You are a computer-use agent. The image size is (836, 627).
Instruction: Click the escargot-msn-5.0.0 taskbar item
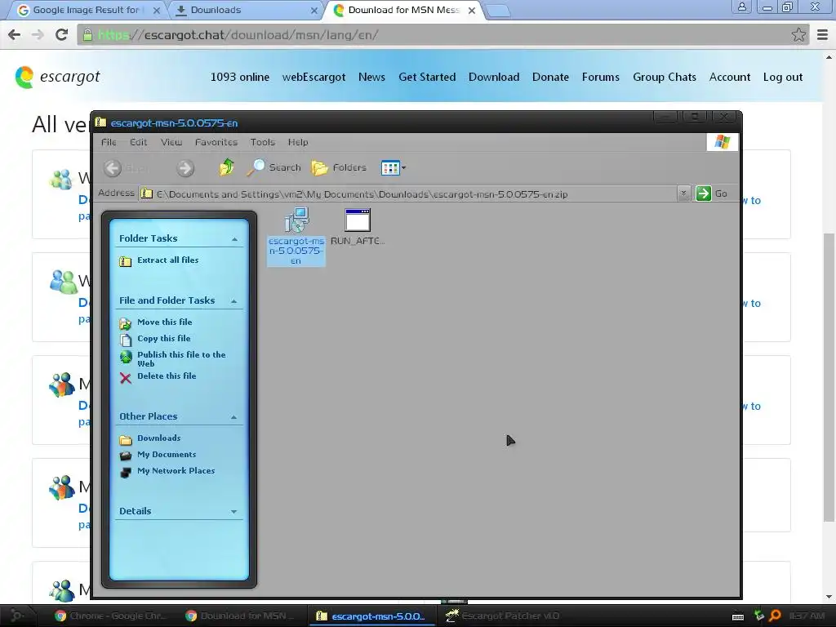point(371,616)
